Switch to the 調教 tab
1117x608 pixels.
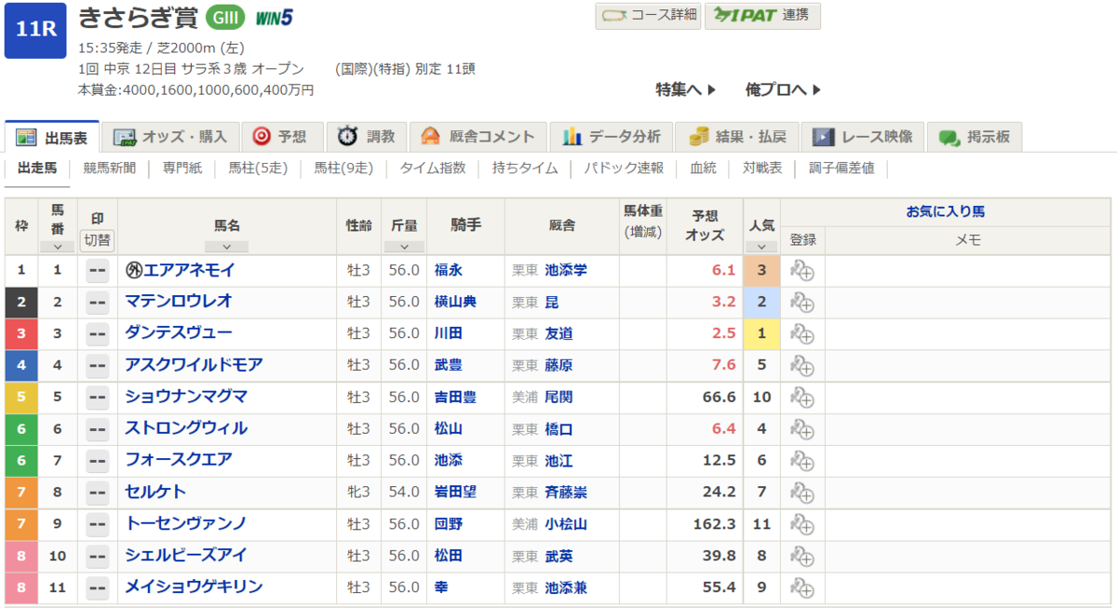click(367, 137)
